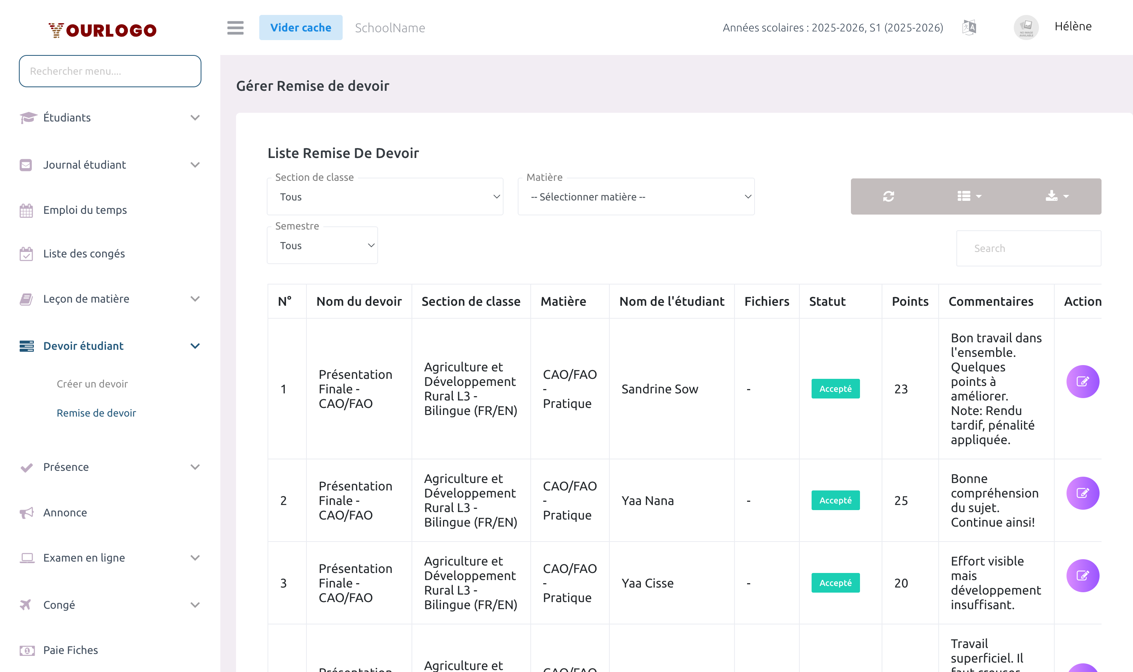The width and height of the screenshot is (1133, 672).
Task: Click the Vider cache button
Action: coord(301,28)
